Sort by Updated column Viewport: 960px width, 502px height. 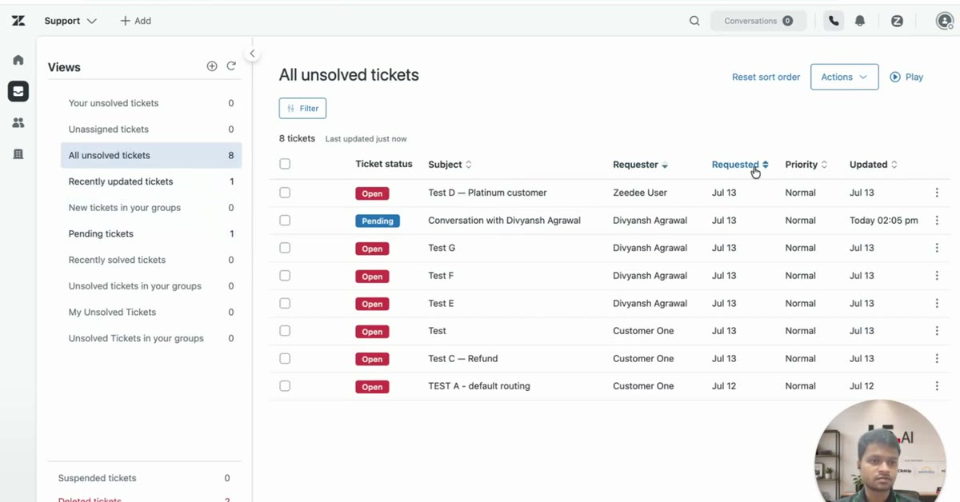click(x=873, y=165)
